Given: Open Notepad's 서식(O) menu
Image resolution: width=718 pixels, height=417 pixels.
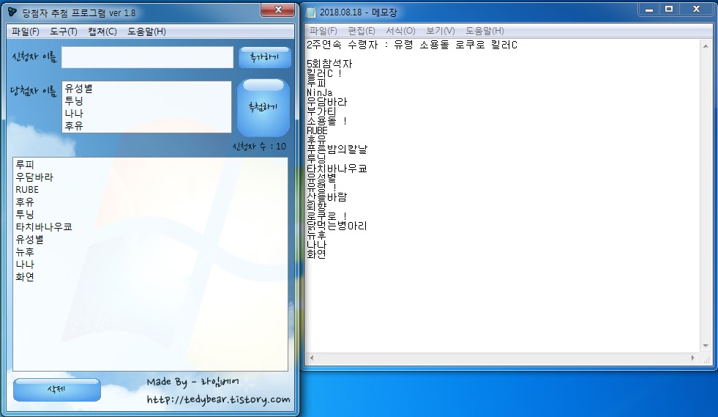Looking at the screenshot, I should [x=400, y=31].
